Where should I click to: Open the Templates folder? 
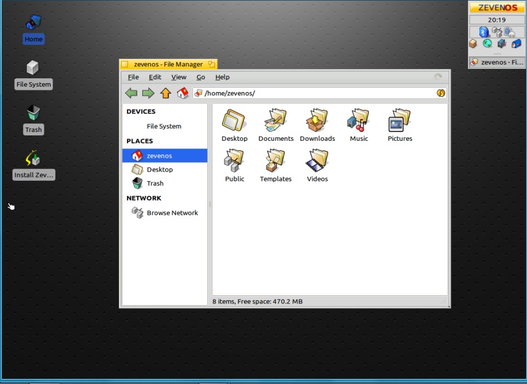[276, 165]
